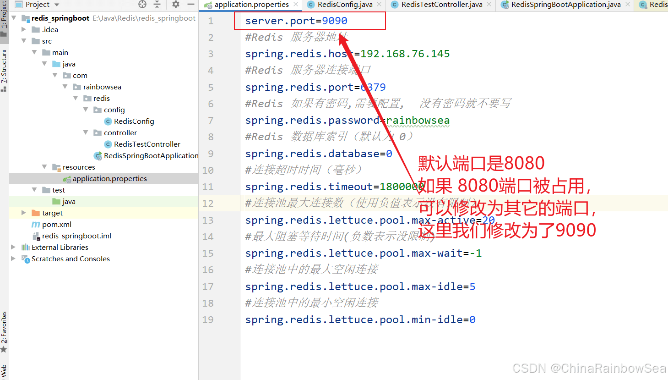Open the 7: Structure tool window tab
The height and width of the screenshot is (380, 668).
tap(4, 66)
